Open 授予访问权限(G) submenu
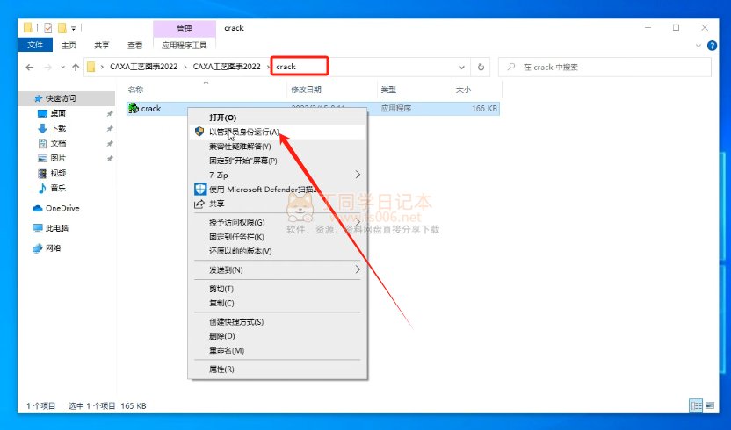 (x=278, y=222)
